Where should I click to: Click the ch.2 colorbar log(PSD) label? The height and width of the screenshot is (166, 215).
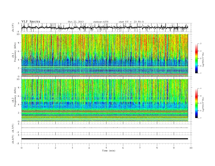(x=203, y=104)
